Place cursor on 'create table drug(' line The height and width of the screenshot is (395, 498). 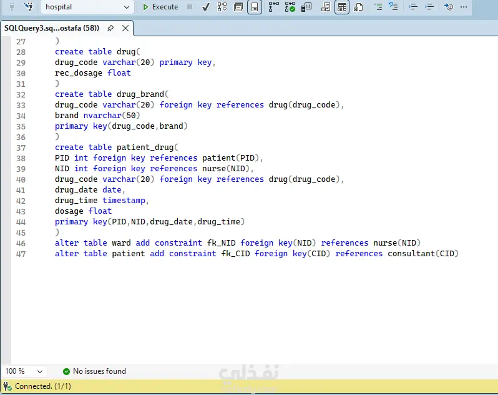click(97, 51)
